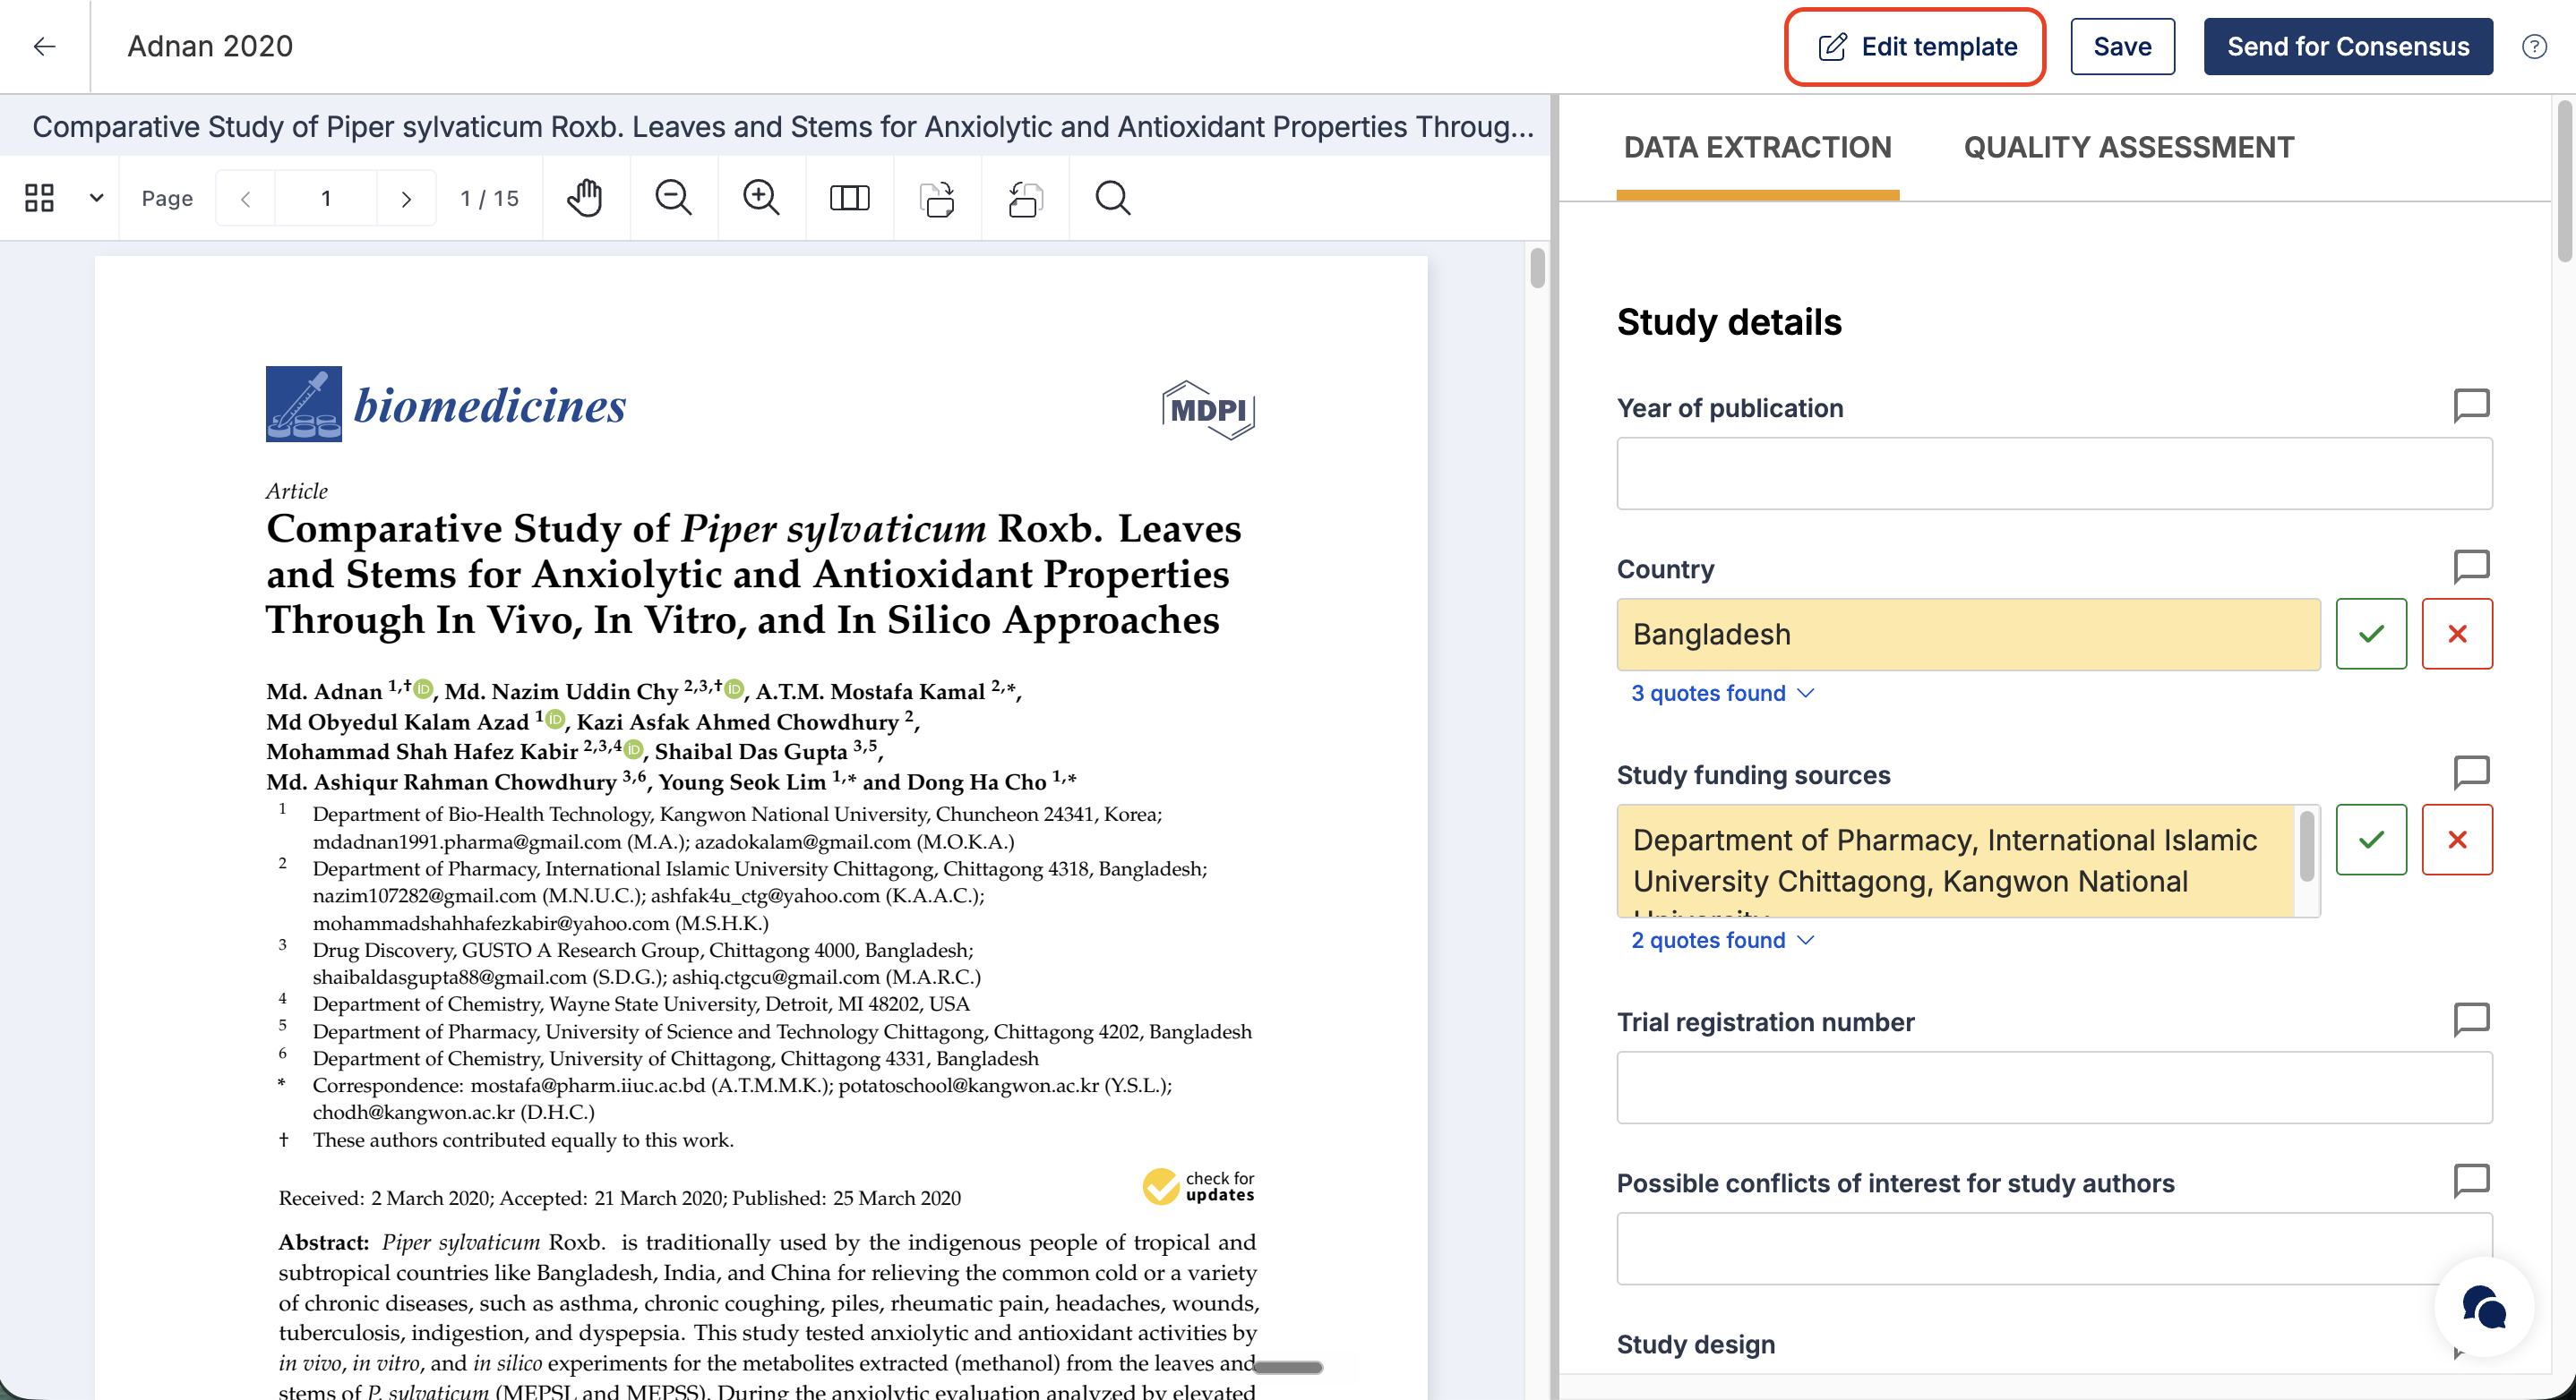
Task: Click the Edit template button
Action: click(x=1915, y=46)
